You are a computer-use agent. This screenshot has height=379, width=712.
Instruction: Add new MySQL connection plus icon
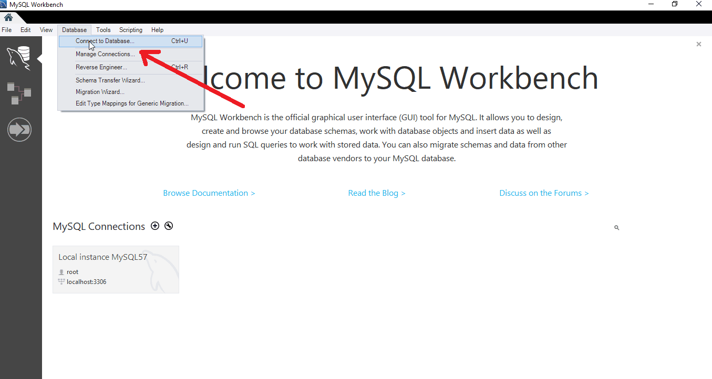point(155,226)
